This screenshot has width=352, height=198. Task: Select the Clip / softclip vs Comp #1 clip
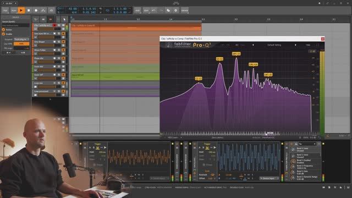click(136, 27)
